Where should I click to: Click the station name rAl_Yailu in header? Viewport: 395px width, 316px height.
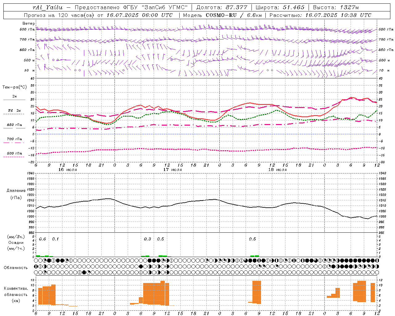pos(48,7)
